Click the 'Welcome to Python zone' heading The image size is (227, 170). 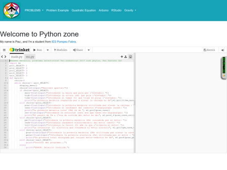pos(40,34)
